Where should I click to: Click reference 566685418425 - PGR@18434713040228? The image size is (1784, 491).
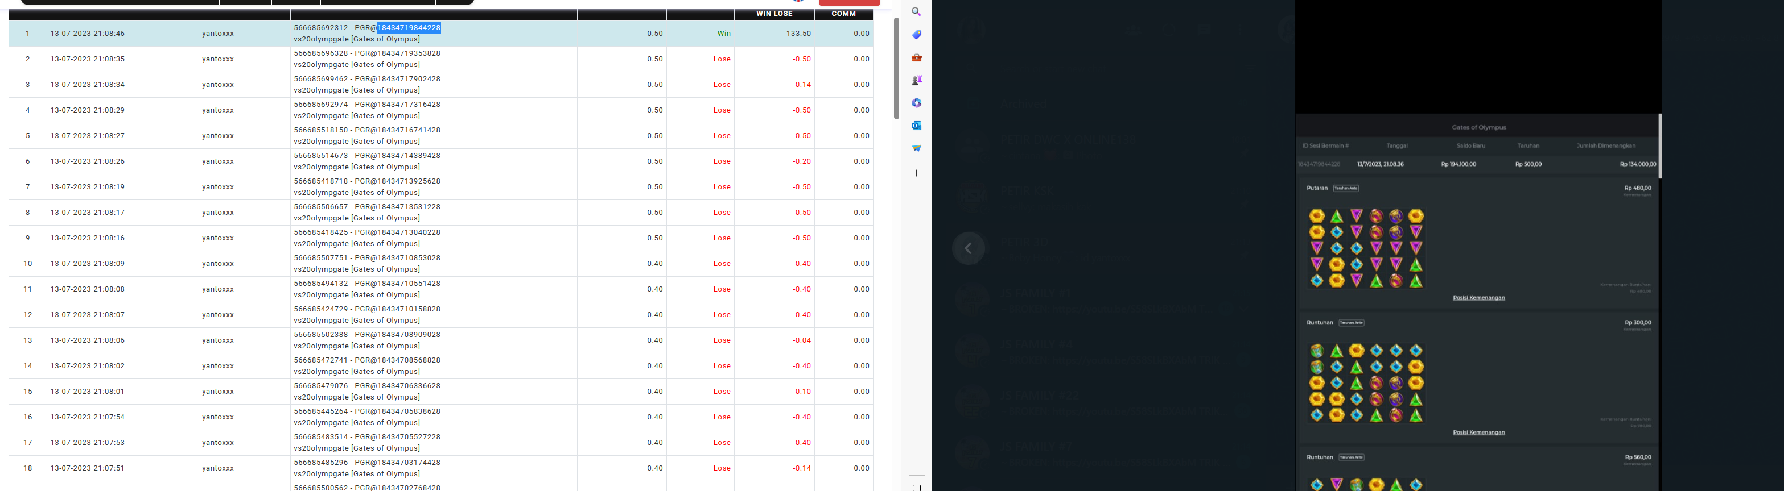(x=367, y=232)
